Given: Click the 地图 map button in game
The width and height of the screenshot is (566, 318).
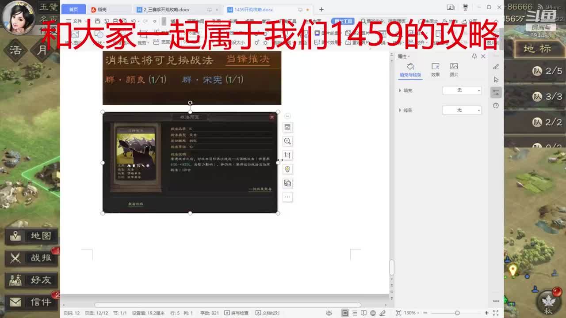Looking at the screenshot, I should 31,236.
